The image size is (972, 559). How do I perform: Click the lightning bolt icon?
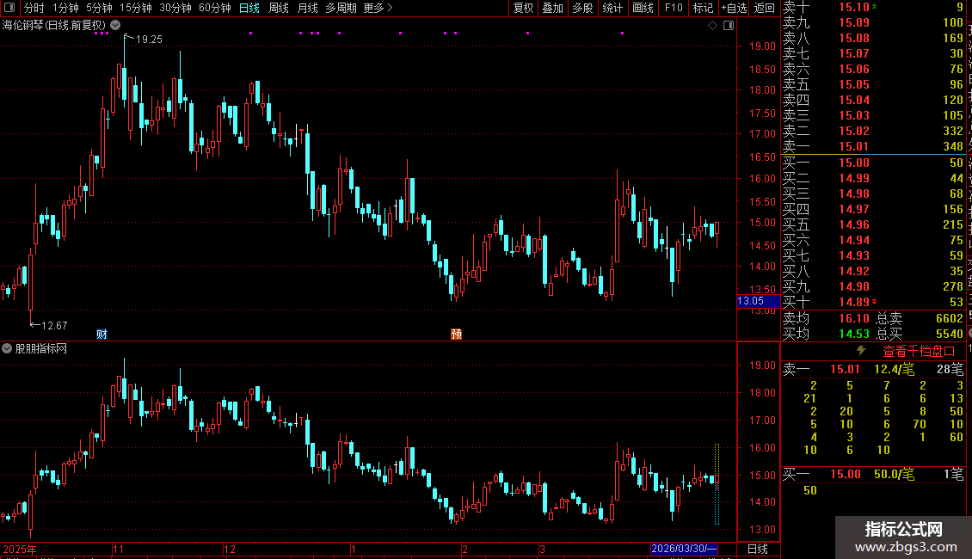click(861, 351)
